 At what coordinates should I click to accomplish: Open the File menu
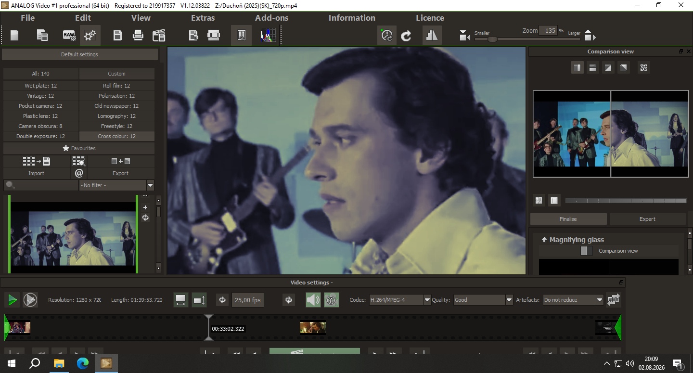[x=28, y=18]
